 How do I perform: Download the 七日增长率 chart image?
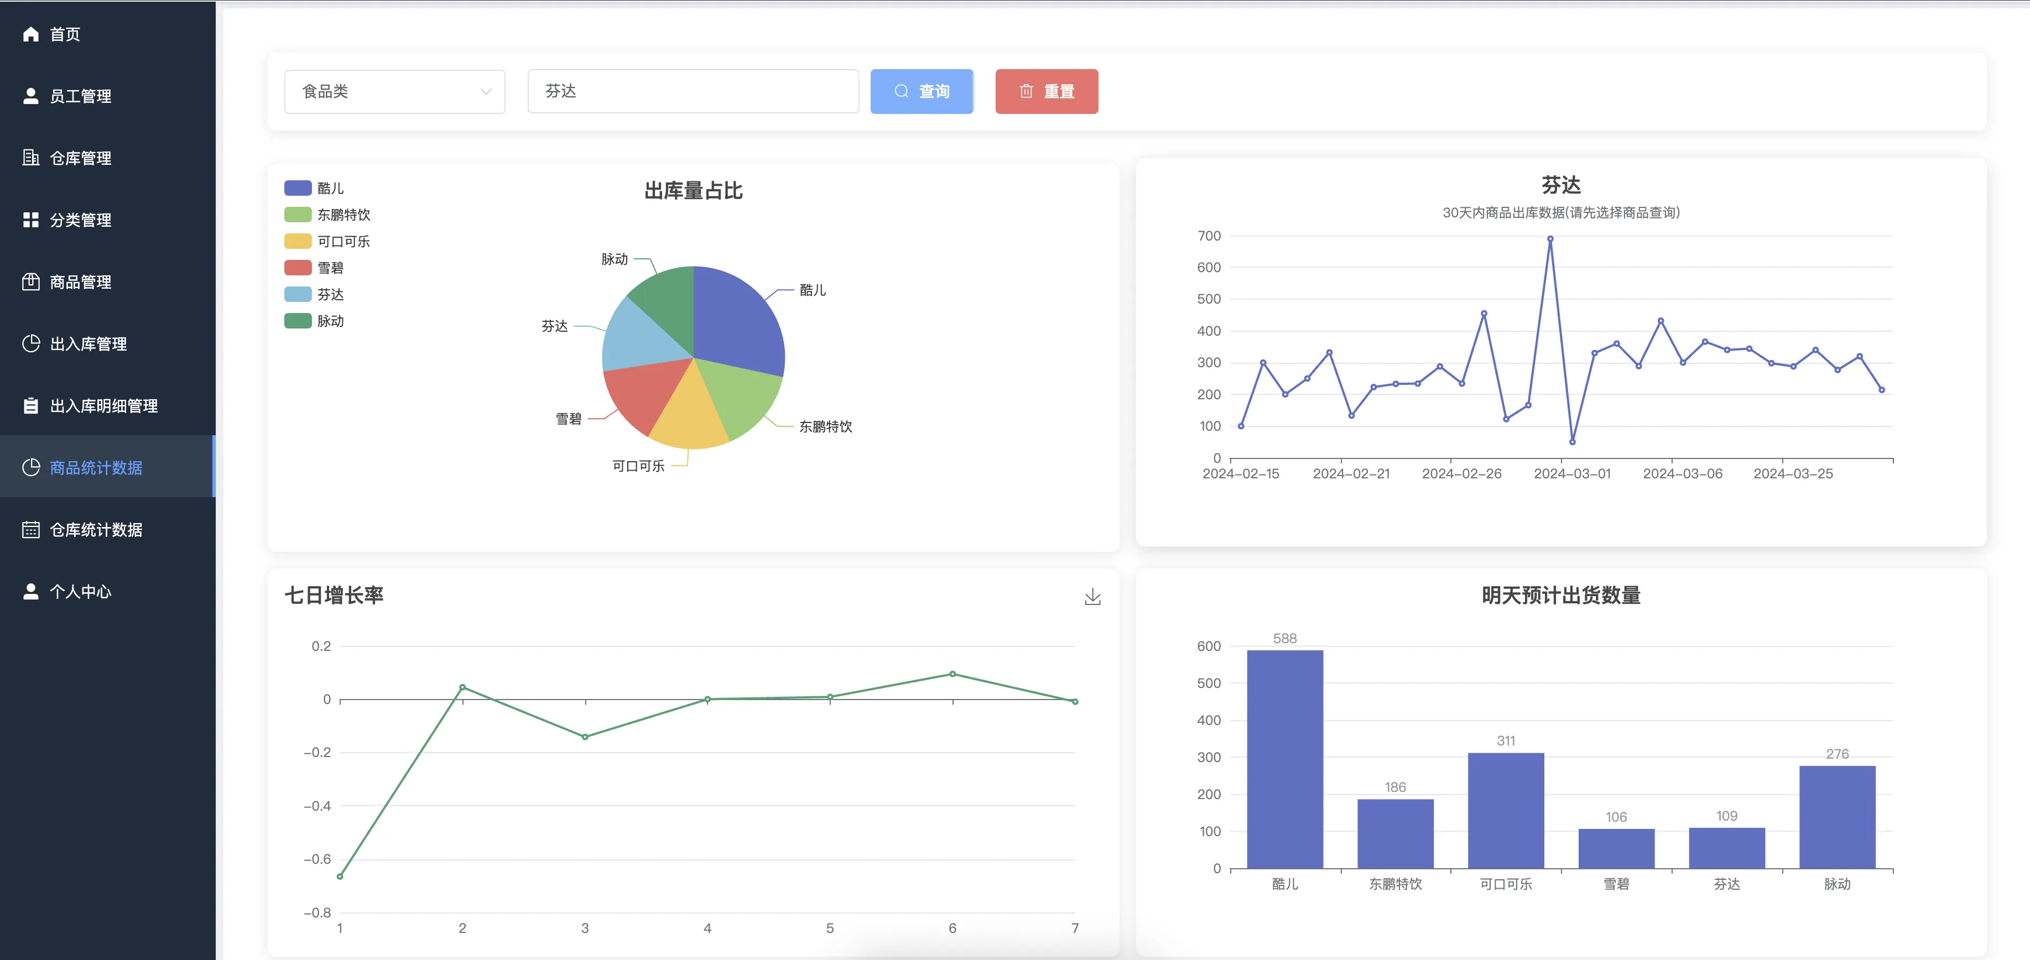click(x=1092, y=597)
